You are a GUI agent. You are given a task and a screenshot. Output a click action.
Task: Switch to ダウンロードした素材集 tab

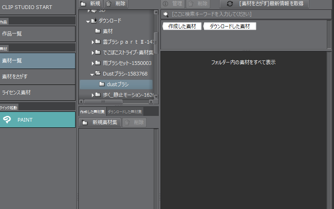pyautogui.click(x=125, y=111)
